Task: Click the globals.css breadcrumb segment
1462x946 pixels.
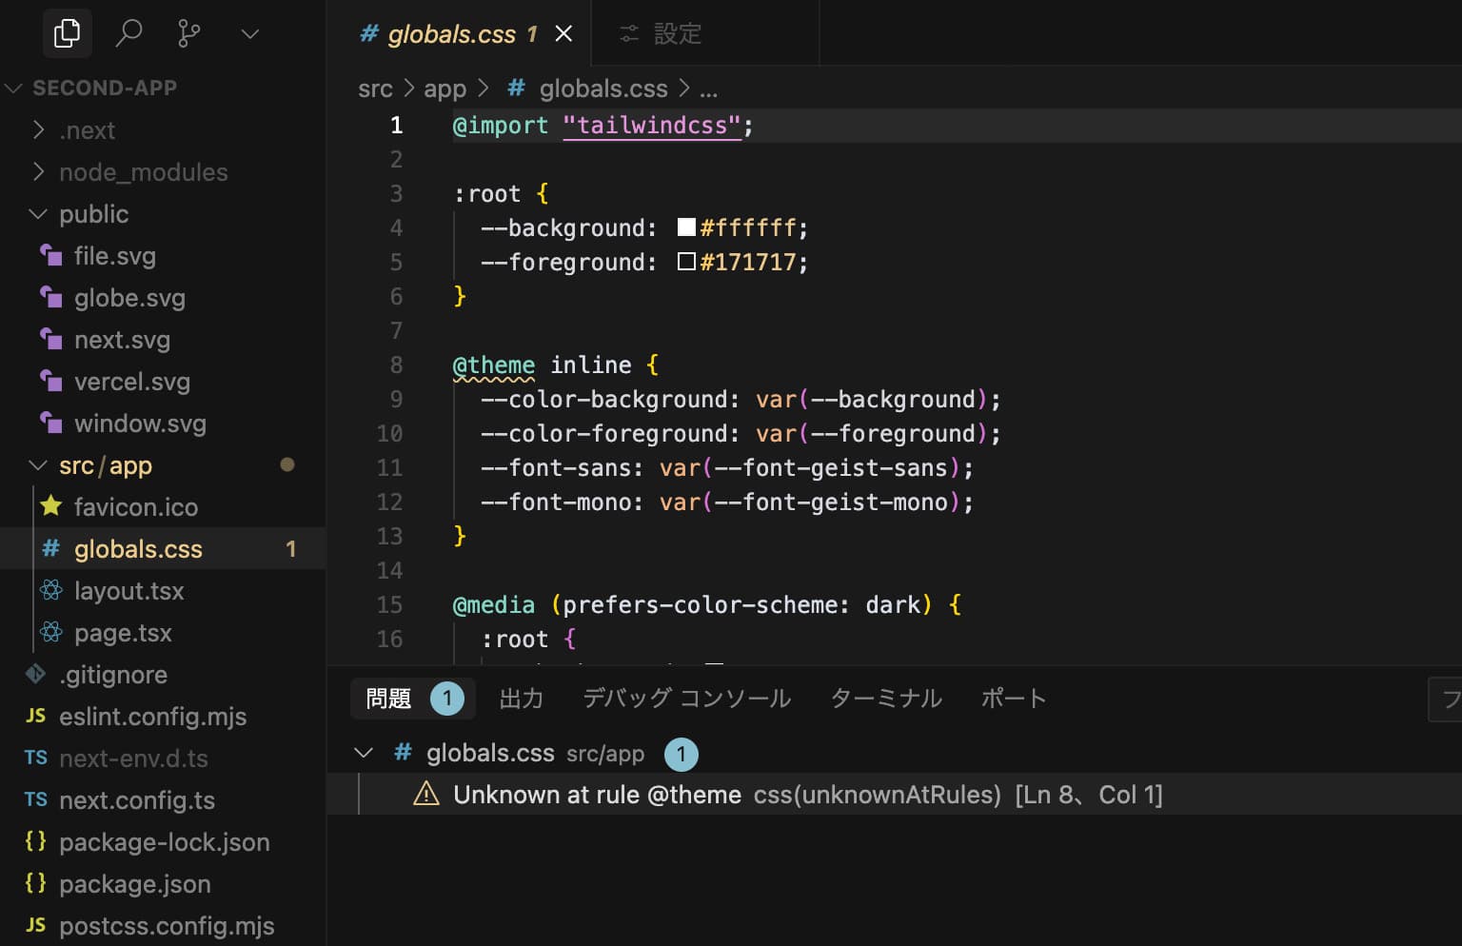Action: tap(603, 89)
